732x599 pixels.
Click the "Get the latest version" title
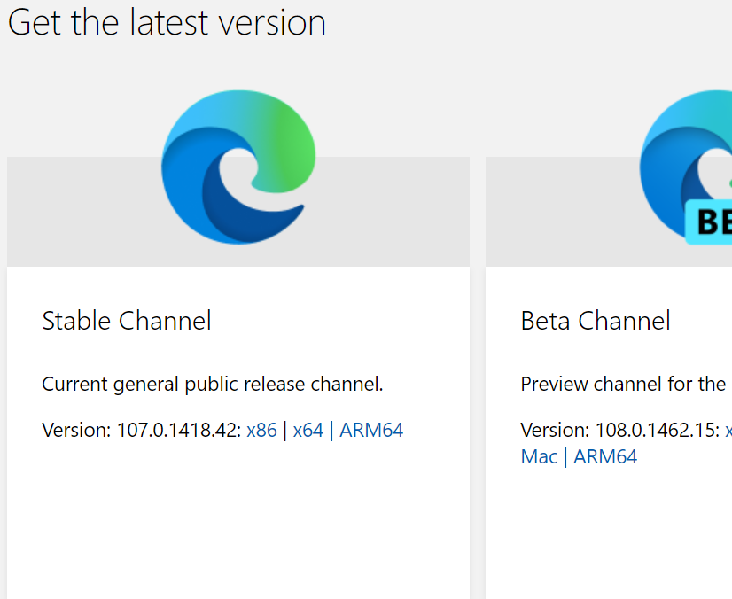coord(167,23)
